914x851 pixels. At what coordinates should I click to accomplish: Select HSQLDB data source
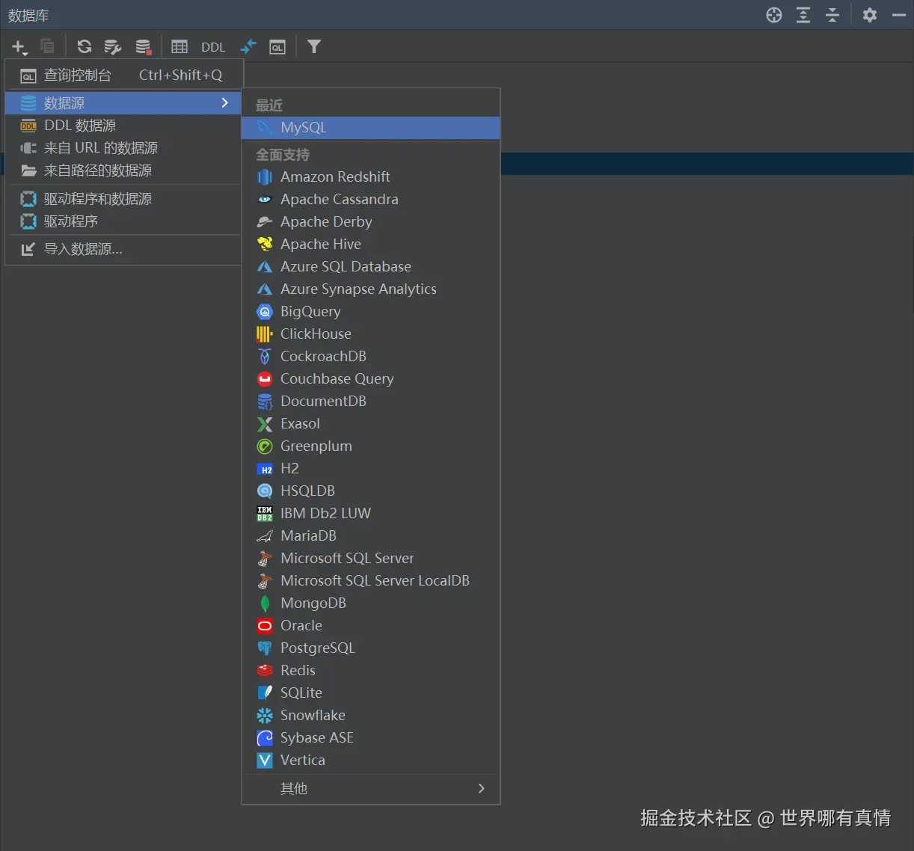coord(371,491)
